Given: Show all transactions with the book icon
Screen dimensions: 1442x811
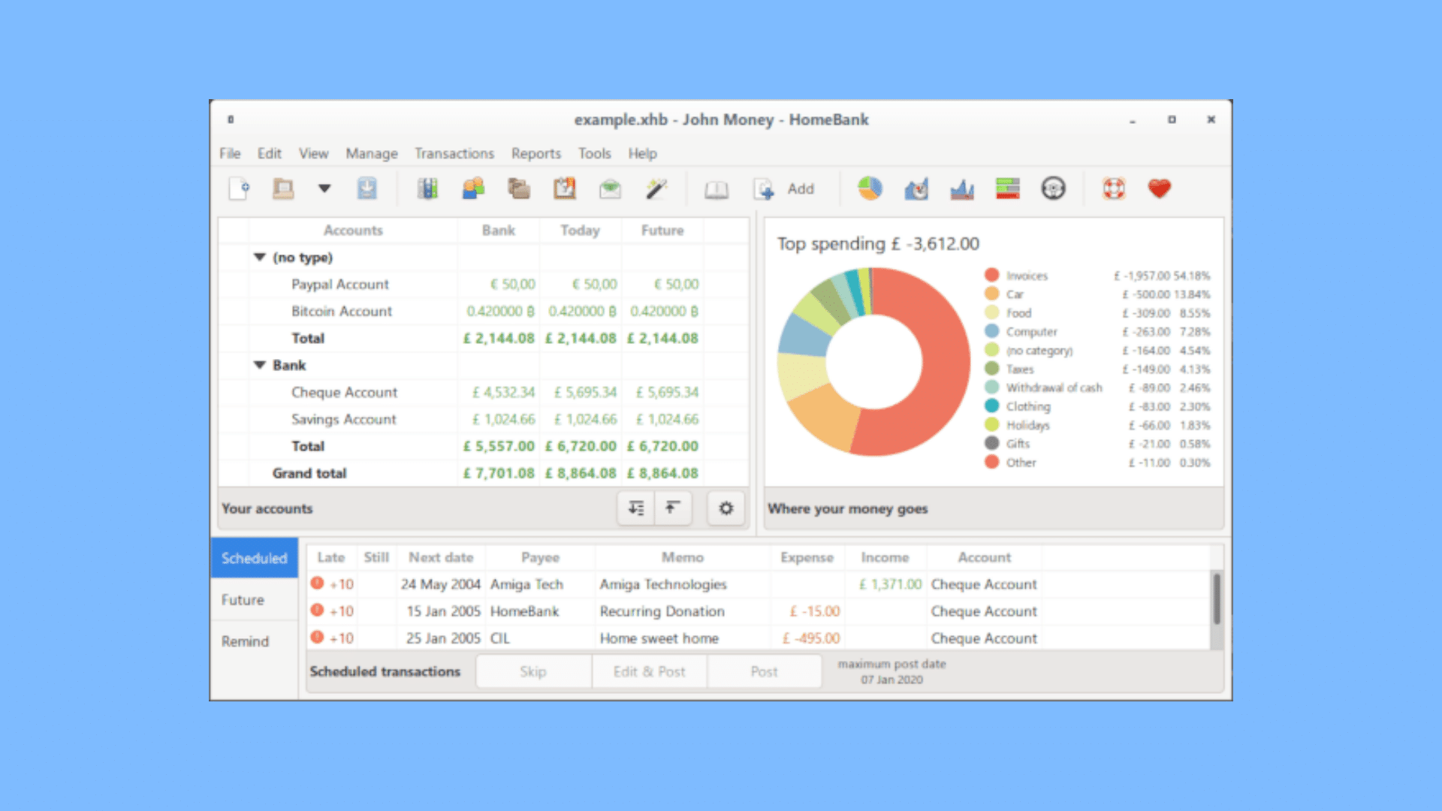Looking at the screenshot, I should [x=716, y=189].
